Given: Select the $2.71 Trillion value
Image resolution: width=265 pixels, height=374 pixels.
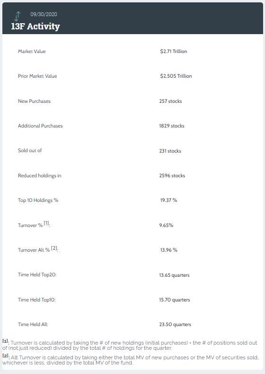Looking at the screenshot, I should click(174, 51).
